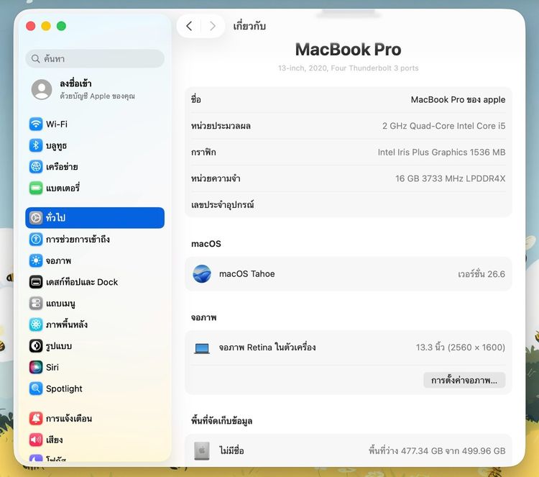Select the เดสก์ท็อปและ Dock sidebar label

[82, 282]
